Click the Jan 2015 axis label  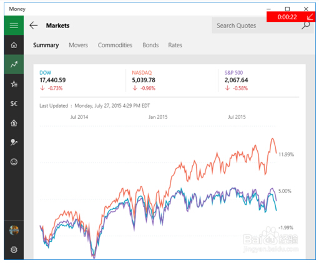coord(158,117)
